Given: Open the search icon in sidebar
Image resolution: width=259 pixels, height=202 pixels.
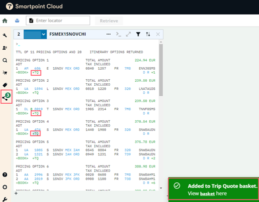Looking at the screenshot, I should [x=5, y=60].
